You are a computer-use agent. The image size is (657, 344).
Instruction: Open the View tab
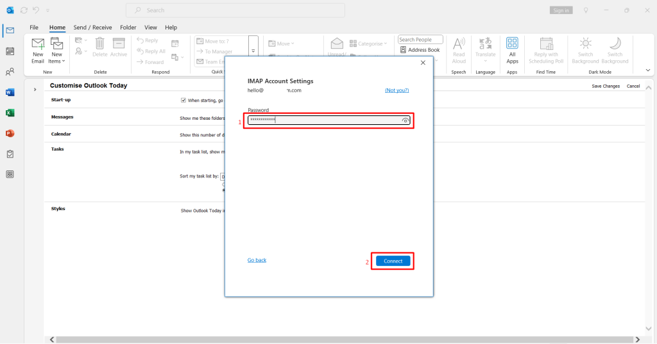151,27
